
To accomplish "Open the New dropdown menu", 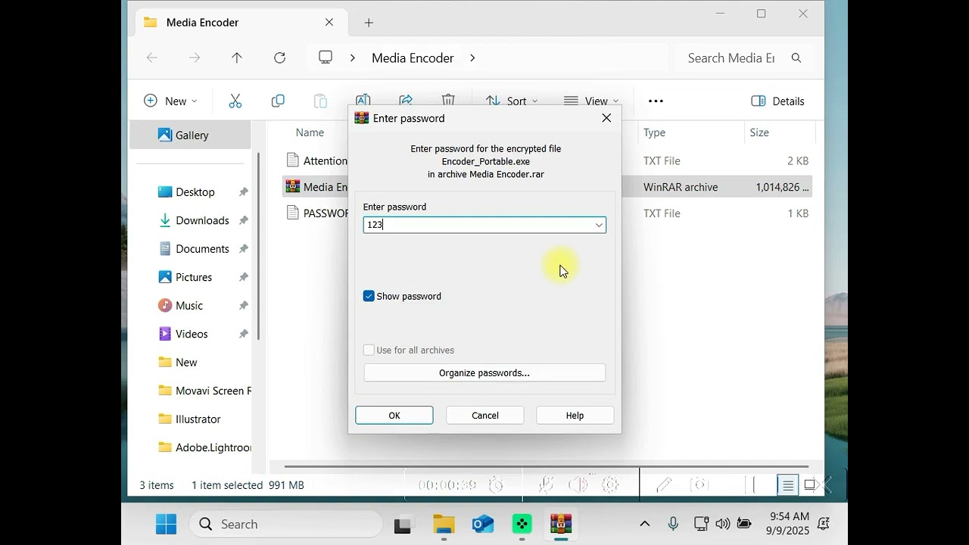I will pos(170,101).
